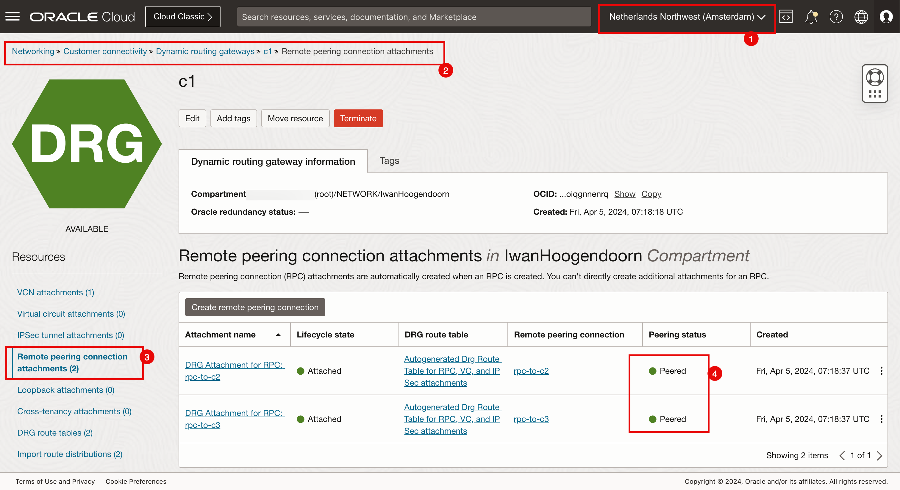The height and width of the screenshot is (490, 900).
Task: Click the support lifebuoy widget
Action: 874,78
